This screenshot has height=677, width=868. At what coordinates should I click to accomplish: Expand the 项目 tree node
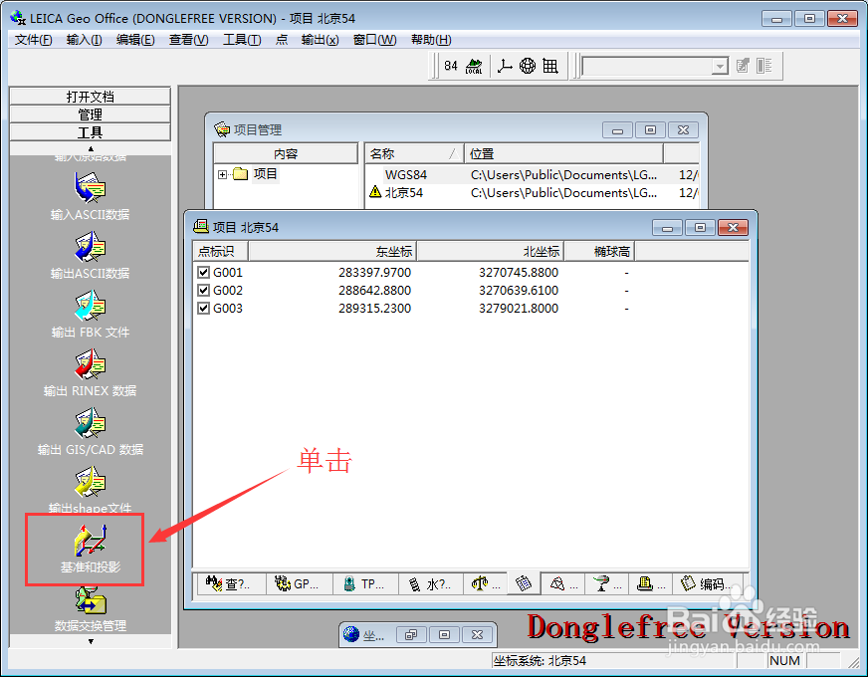click(222, 174)
